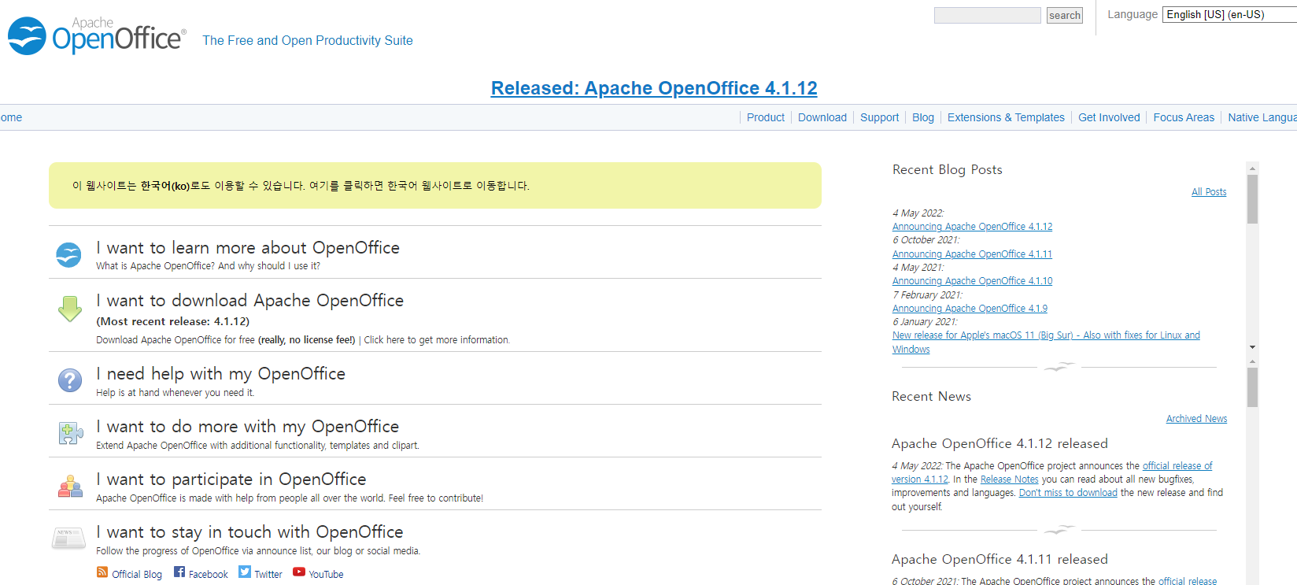Open the Language selection dropdown
The height and width of the screenshot is (585, 1297).
point(1229,15)
